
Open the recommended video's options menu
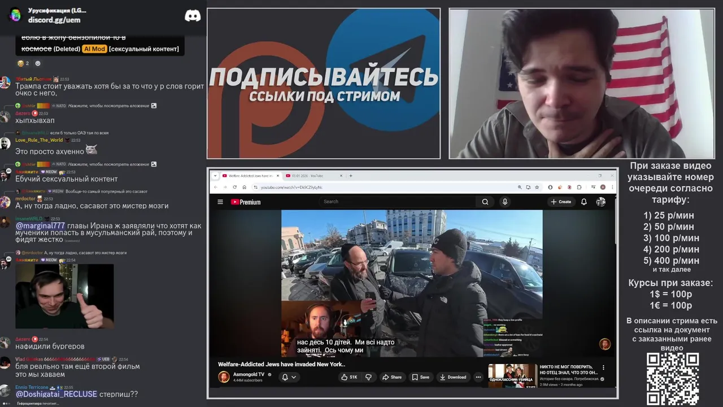click(x=603, y=367)
